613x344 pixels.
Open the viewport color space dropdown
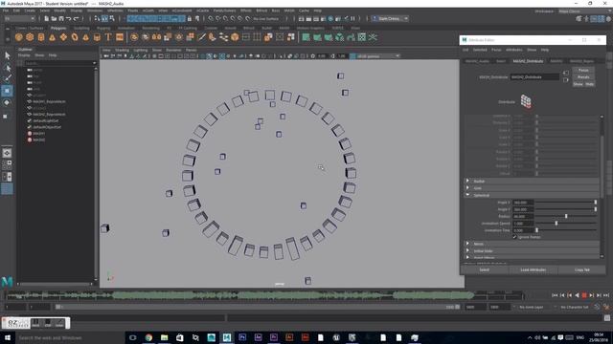(x=375, y=56)
